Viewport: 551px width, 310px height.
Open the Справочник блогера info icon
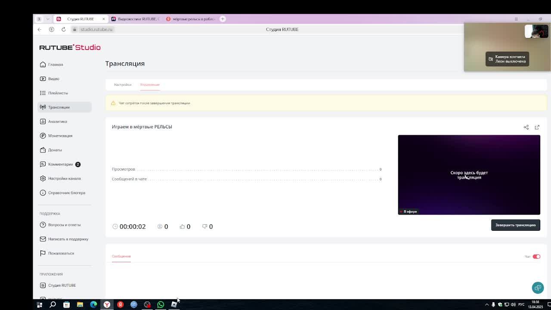tap(43, 192)
